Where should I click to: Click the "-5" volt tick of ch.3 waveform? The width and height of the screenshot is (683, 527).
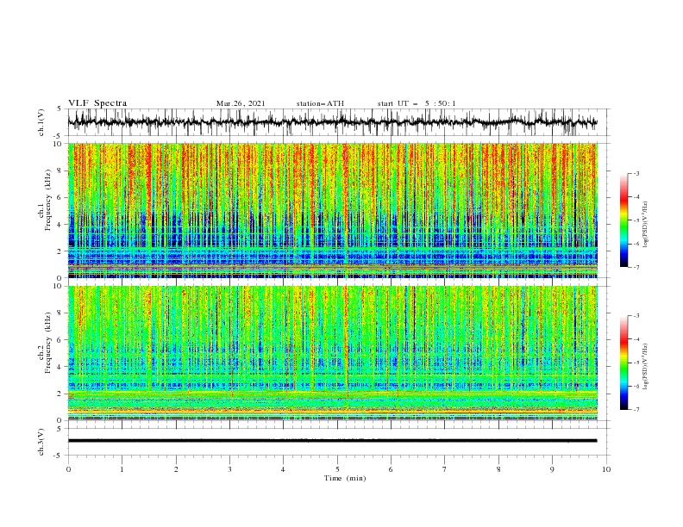pos(59,456)
